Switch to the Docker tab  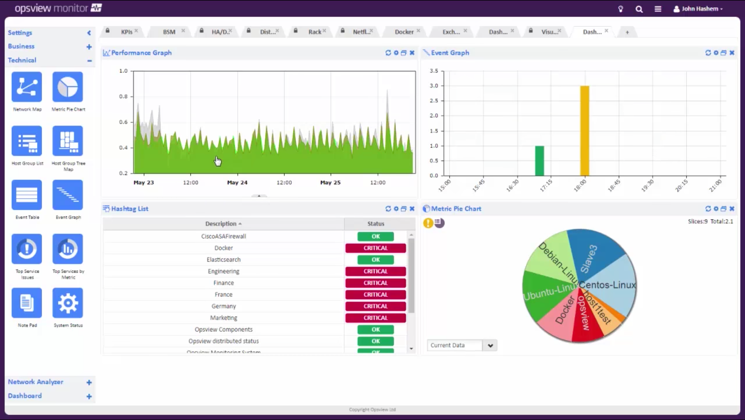(x=404, y=32)
